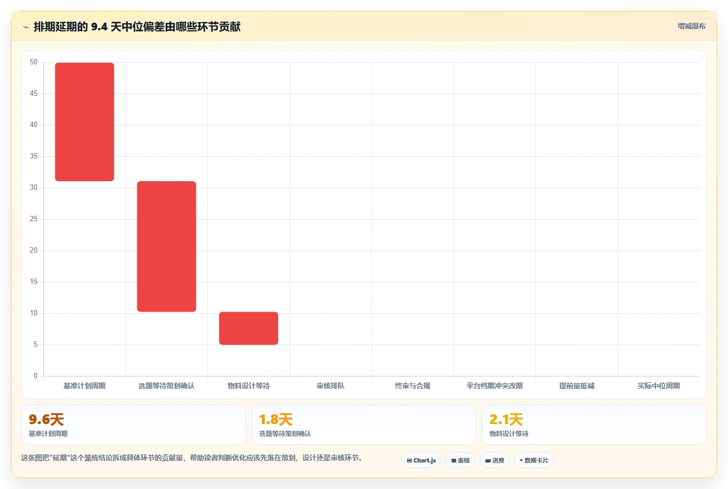
Task: Click the 平台档期冲突改期 axis label
Action: [495, 386]
